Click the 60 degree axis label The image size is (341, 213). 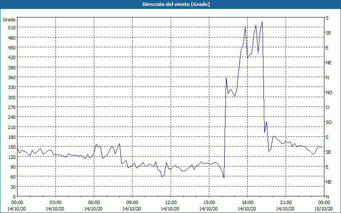pyautogui.click(x=13, y=177)
